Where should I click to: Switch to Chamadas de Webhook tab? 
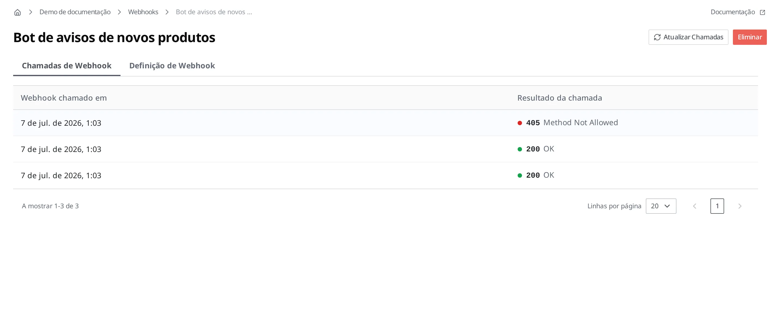click(67, 66)
